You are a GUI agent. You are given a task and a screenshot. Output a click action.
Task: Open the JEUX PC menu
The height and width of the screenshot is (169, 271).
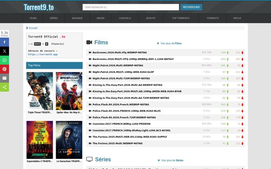pos(151,18)
